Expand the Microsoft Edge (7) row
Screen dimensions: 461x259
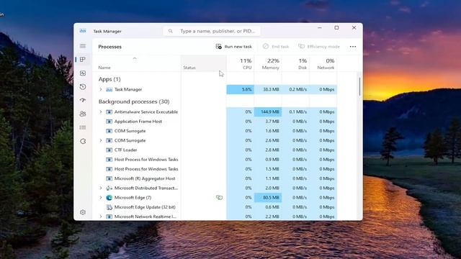[101, 198]
